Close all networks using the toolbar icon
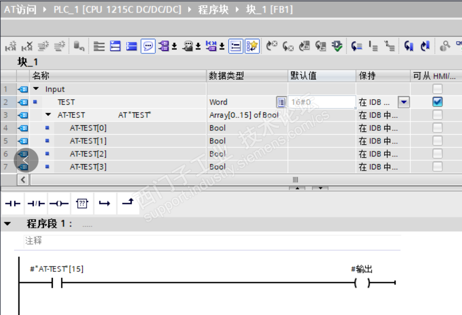This screenshot has width=462, height=315. click(131, 46)
